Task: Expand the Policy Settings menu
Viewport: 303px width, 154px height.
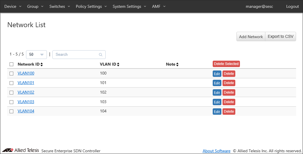Action: coord(91,6)
